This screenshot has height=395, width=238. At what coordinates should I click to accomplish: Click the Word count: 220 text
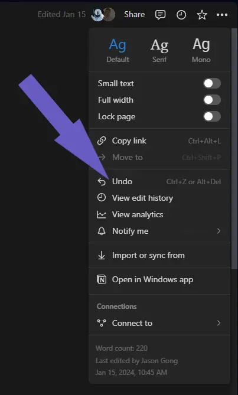coord(122,348)
